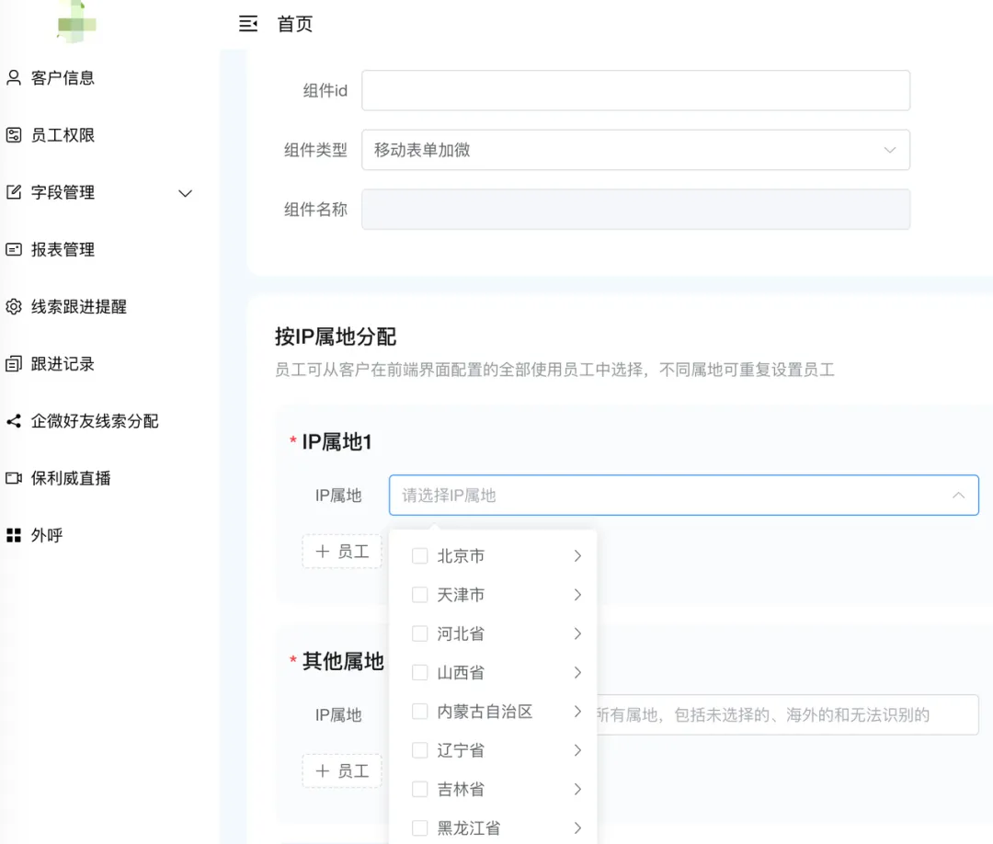Tick the 河北省 checkbox
The image size is (993, 844).
(420, 633)
